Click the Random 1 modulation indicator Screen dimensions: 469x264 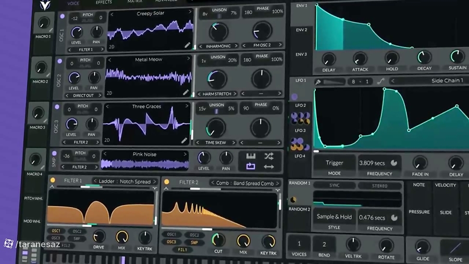[x=293, y=200]
